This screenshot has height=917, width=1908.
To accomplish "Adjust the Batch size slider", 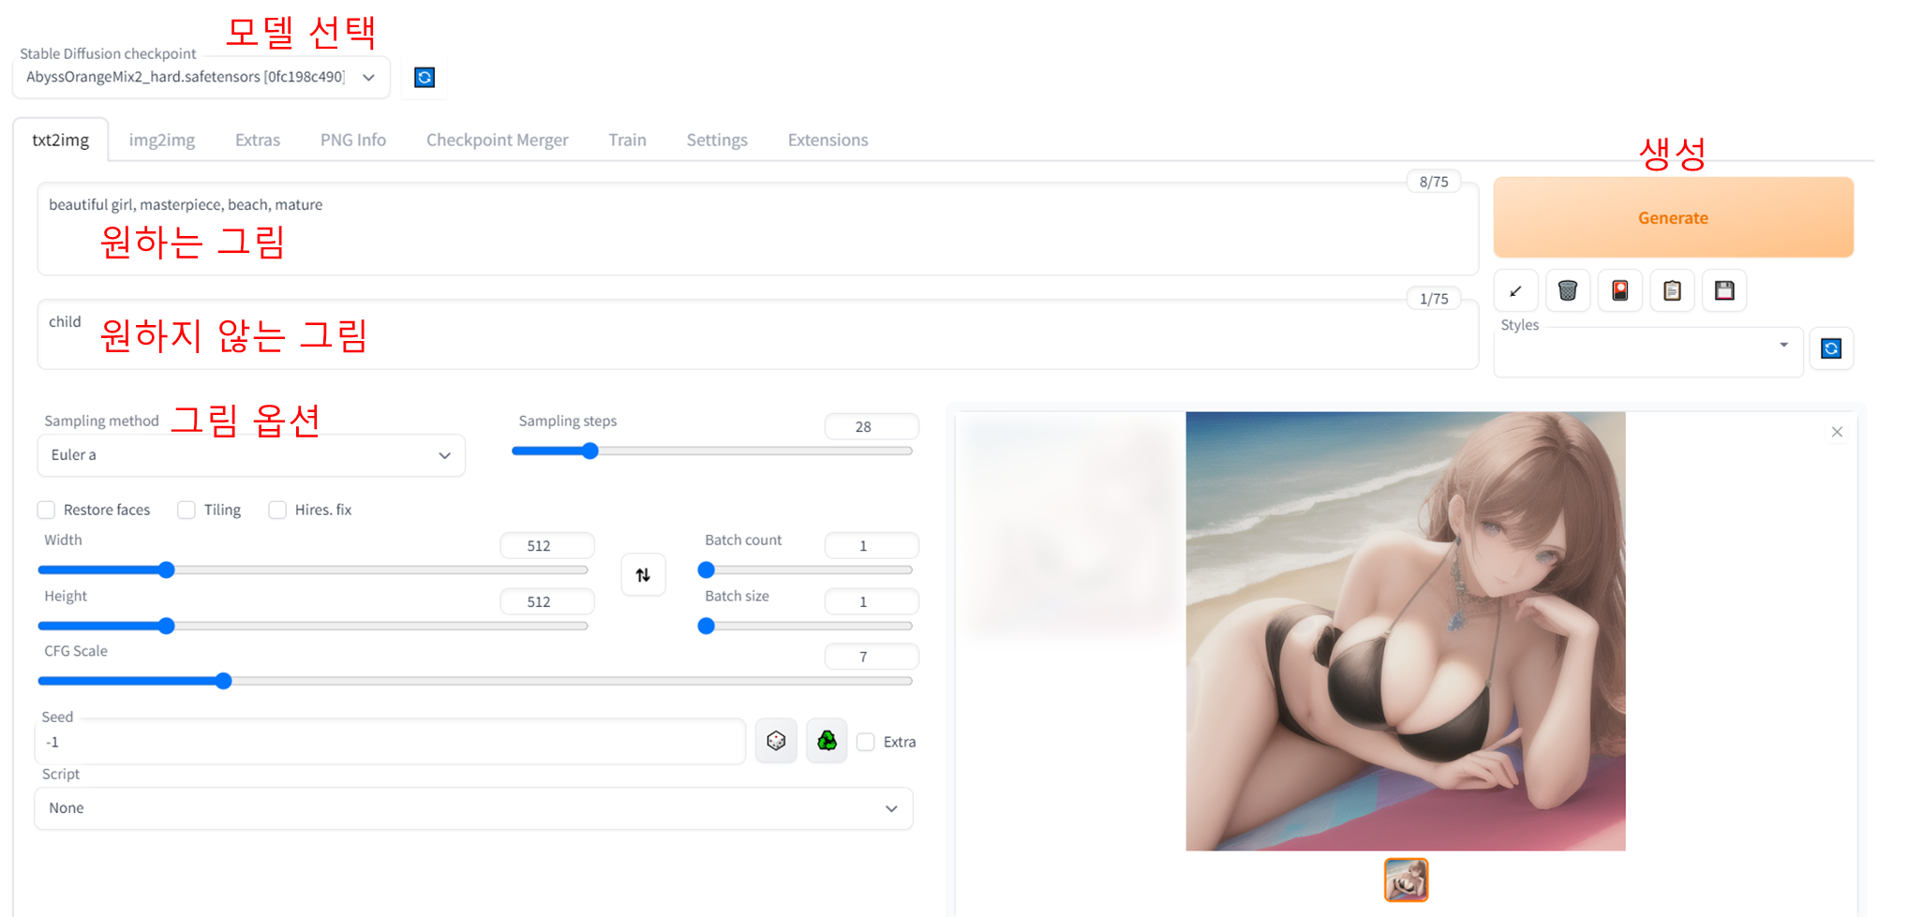I will [806, 626].
